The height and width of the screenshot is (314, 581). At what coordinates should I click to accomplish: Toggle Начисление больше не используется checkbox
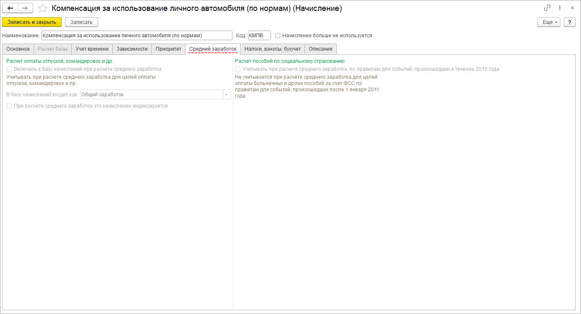278,36
